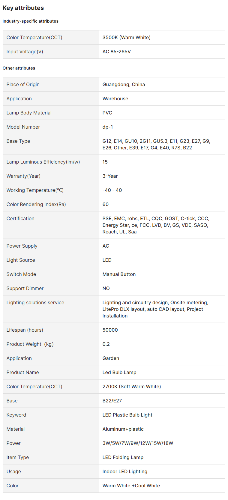
Task: Select the Lamp Body Material label
Action: 29,113
